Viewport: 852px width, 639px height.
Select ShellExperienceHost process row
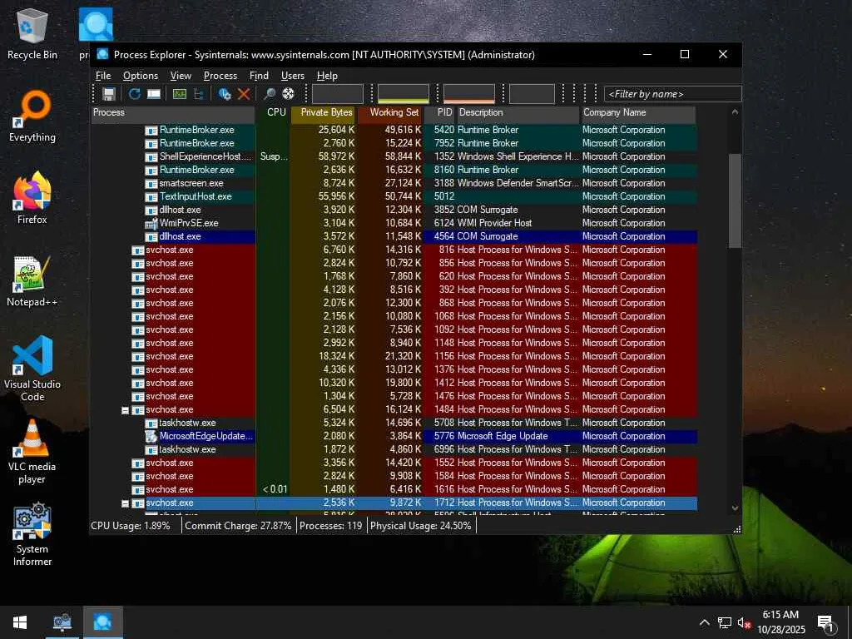[x=394, y=156]
